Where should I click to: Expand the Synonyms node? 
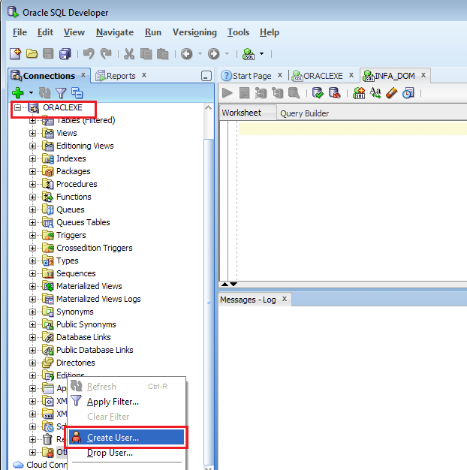click(32, 312)
